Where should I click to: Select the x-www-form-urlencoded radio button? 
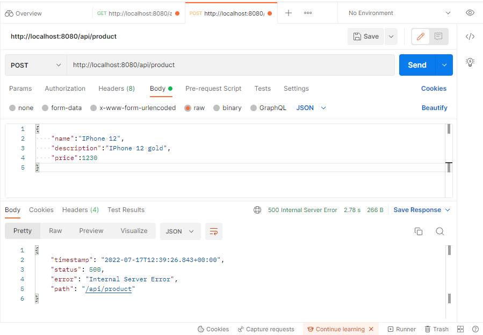click(93, 108)
